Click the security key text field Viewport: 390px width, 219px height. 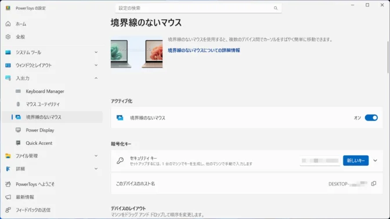320,160
